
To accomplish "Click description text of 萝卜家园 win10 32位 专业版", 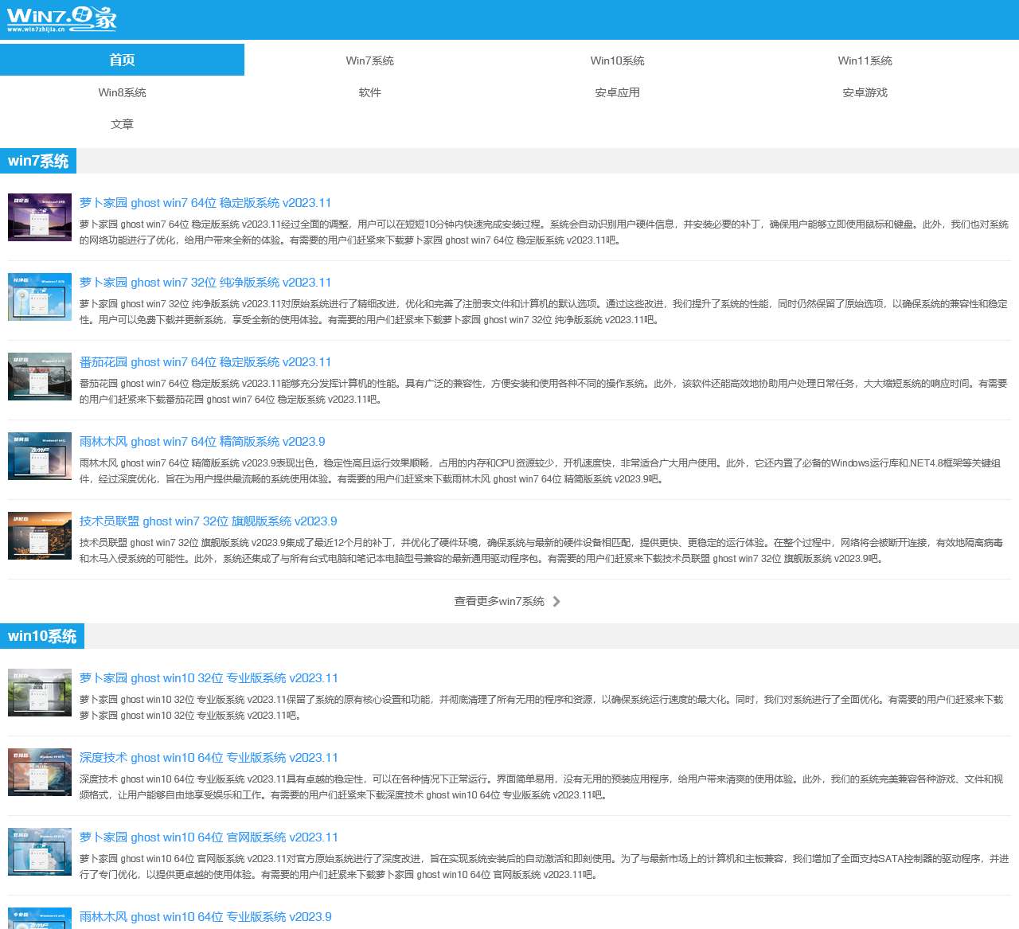I will click(x=541, y=708).
